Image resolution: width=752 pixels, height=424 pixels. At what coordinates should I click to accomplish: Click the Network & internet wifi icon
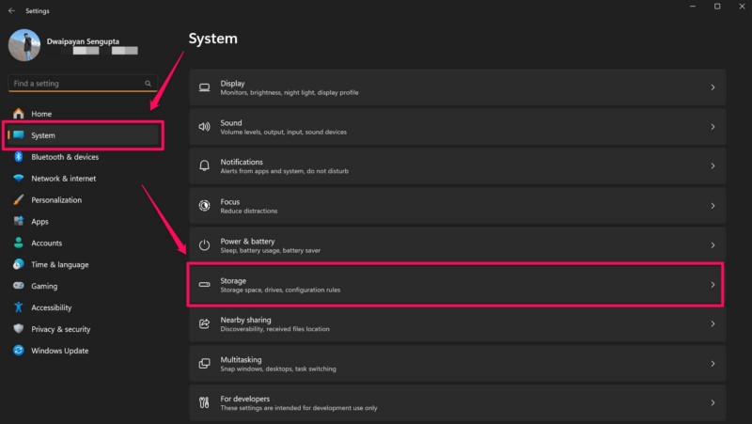coord(18,179)
